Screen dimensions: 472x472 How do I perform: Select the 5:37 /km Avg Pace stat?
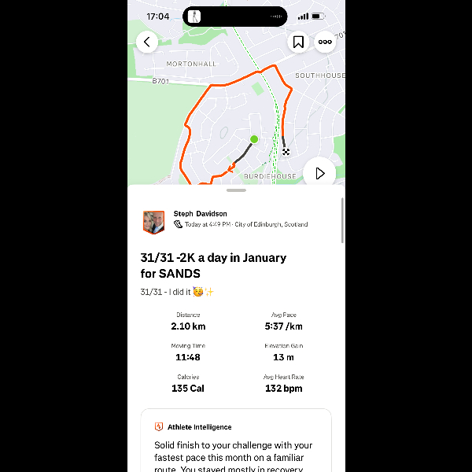pyautogui.click(x=283, y=322)
